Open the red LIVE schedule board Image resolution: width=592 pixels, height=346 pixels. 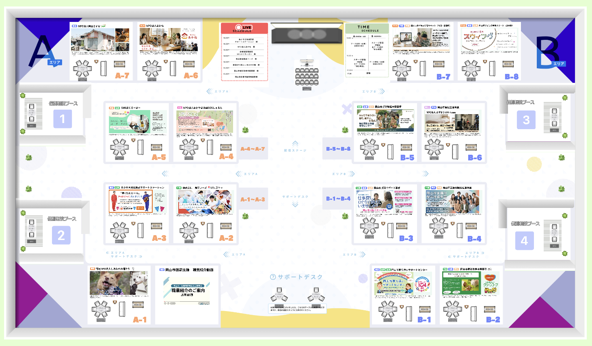(244, 52)
